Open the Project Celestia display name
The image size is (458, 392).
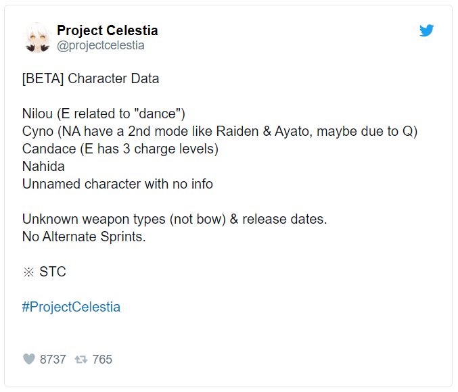click(x=107, y=30)
